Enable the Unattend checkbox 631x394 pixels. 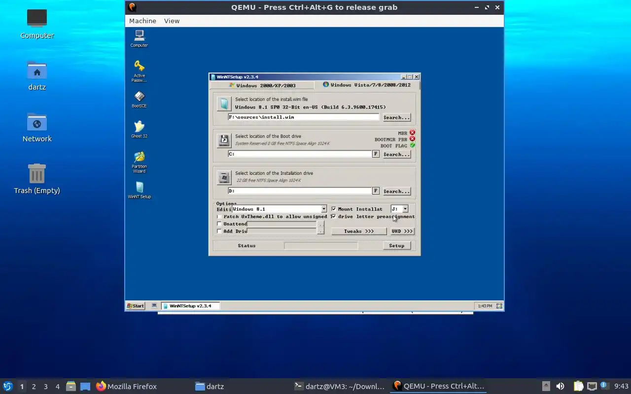(219, 224)
